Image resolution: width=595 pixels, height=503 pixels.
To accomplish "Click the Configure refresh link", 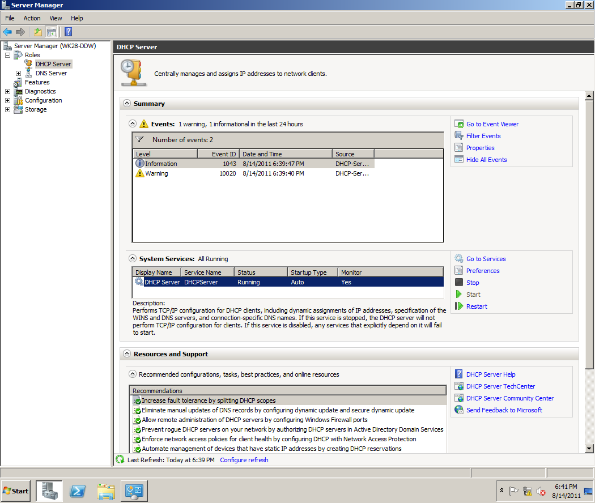I will (x=244, y=460).
